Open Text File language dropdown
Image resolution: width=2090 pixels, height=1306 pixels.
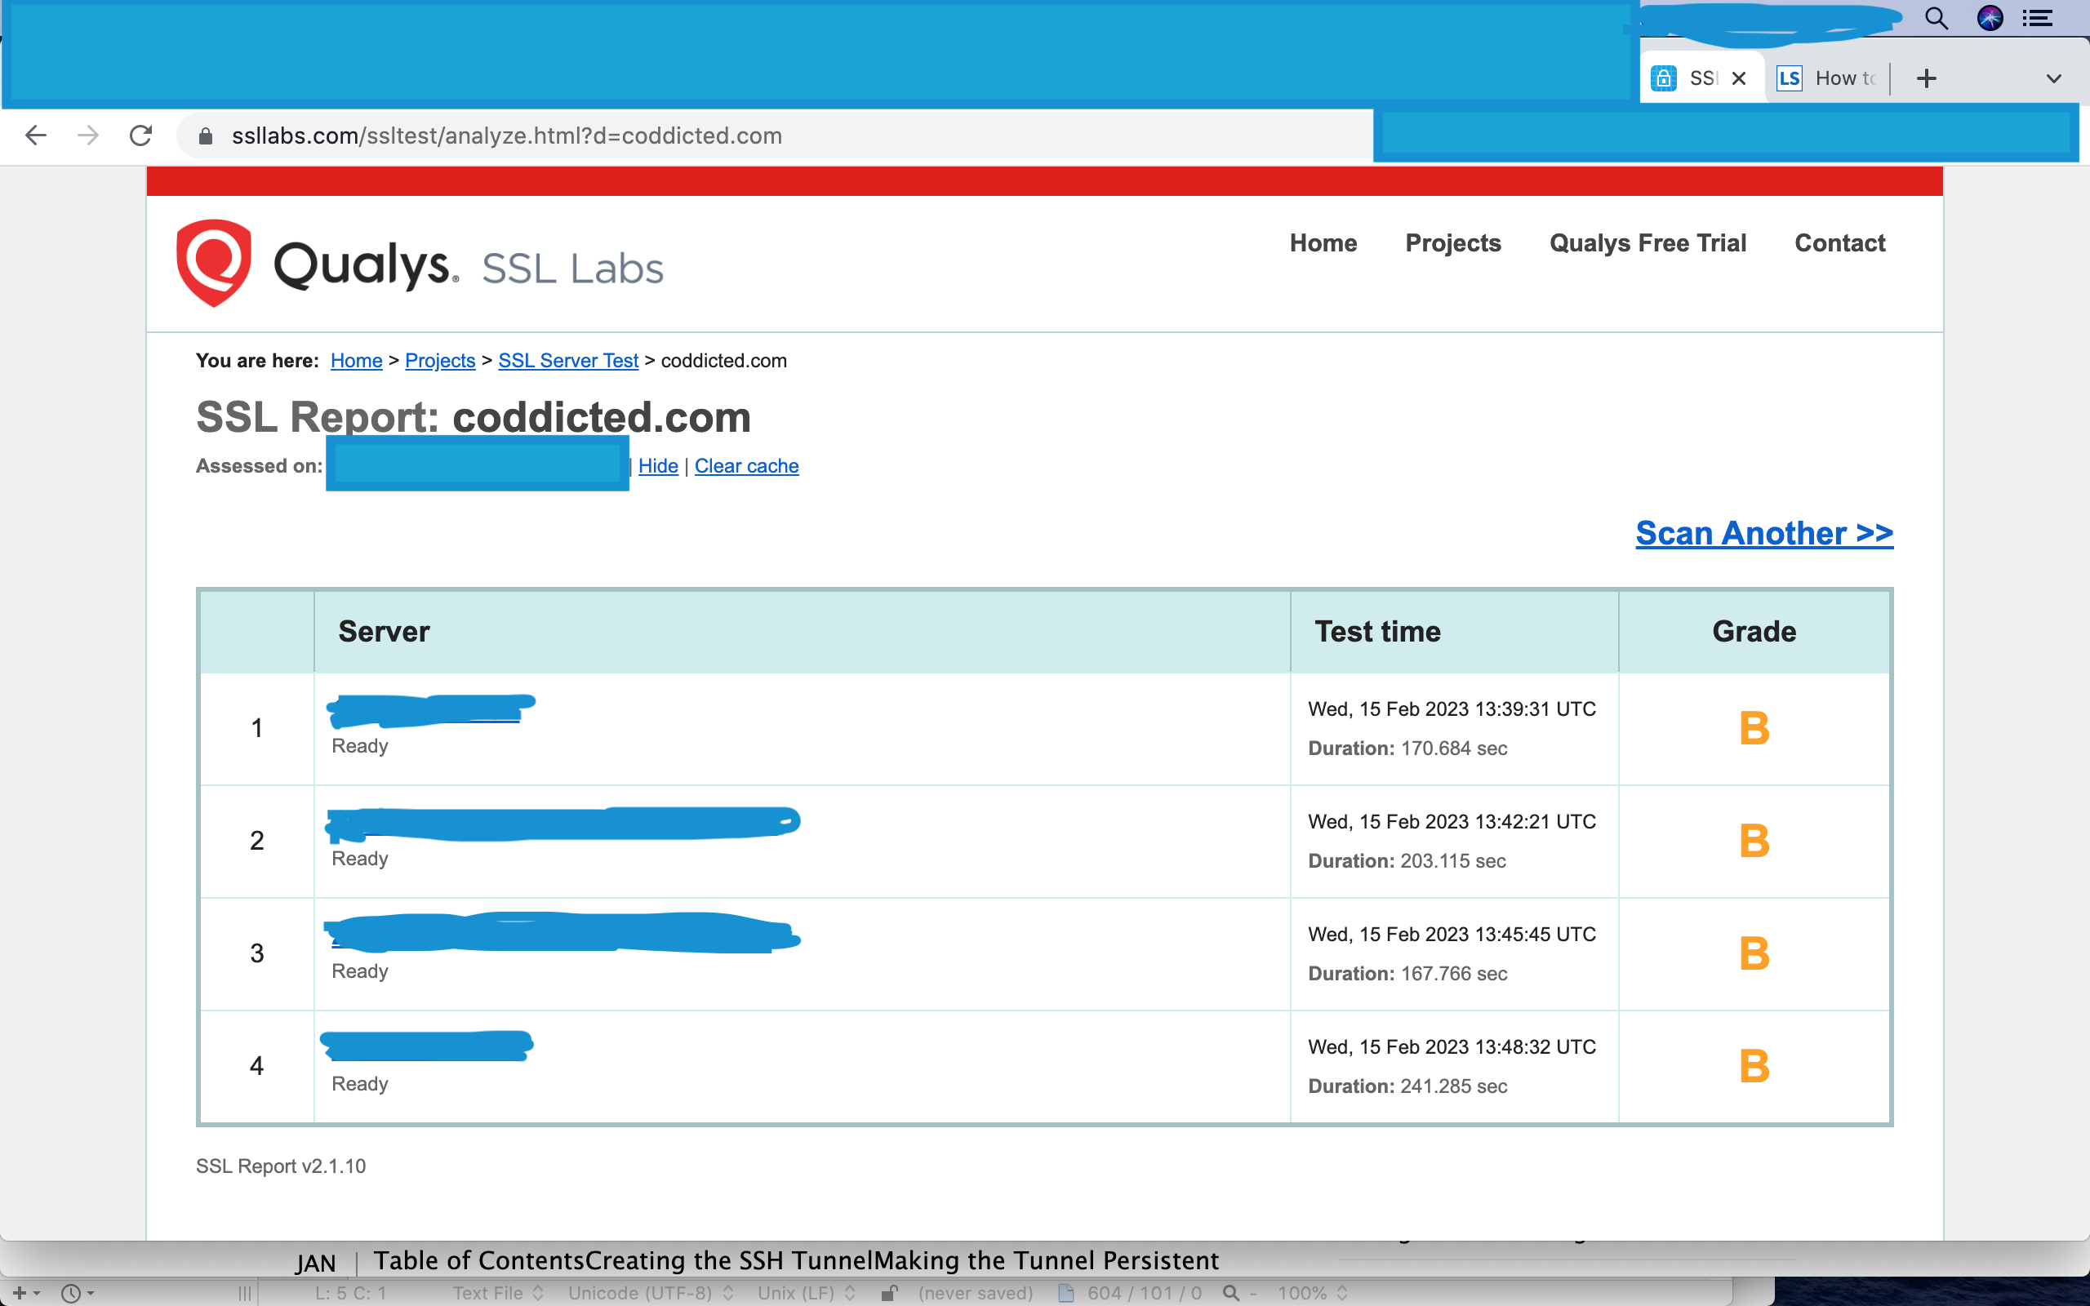[498, 1293]
